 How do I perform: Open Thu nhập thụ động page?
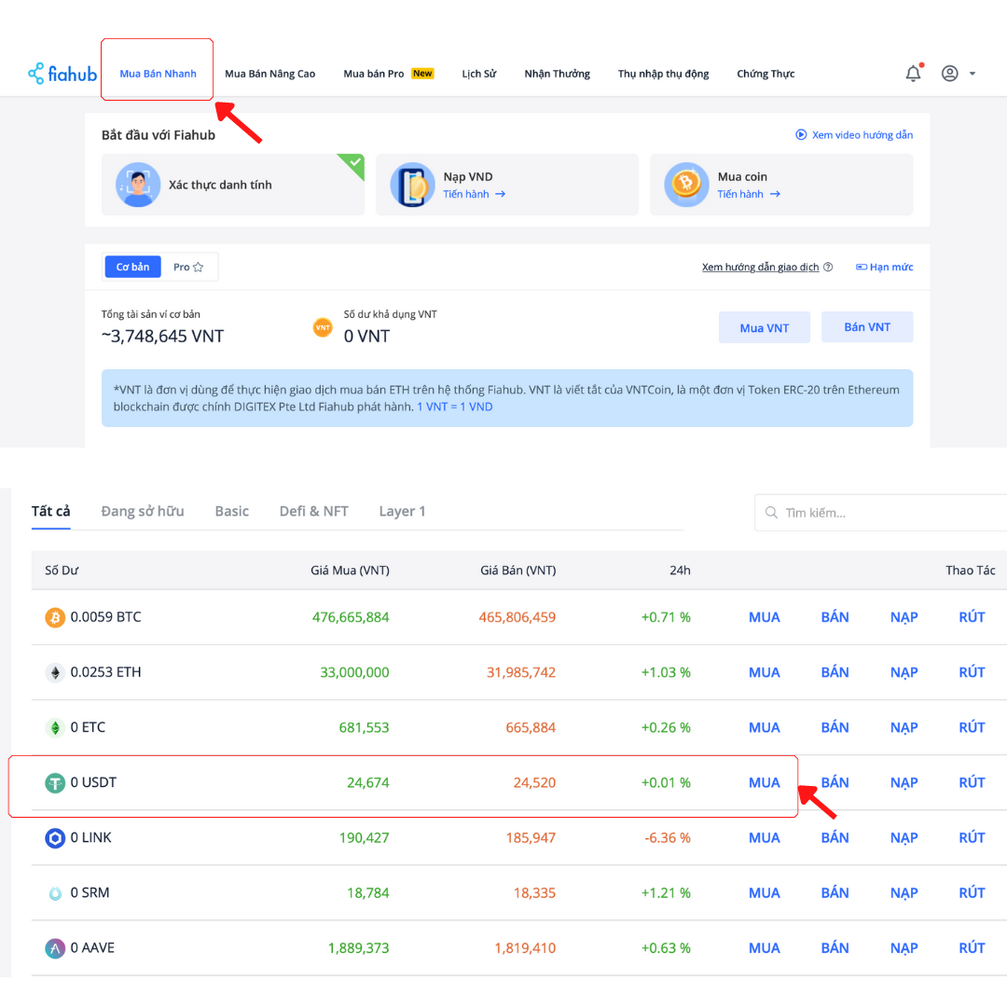664,74
